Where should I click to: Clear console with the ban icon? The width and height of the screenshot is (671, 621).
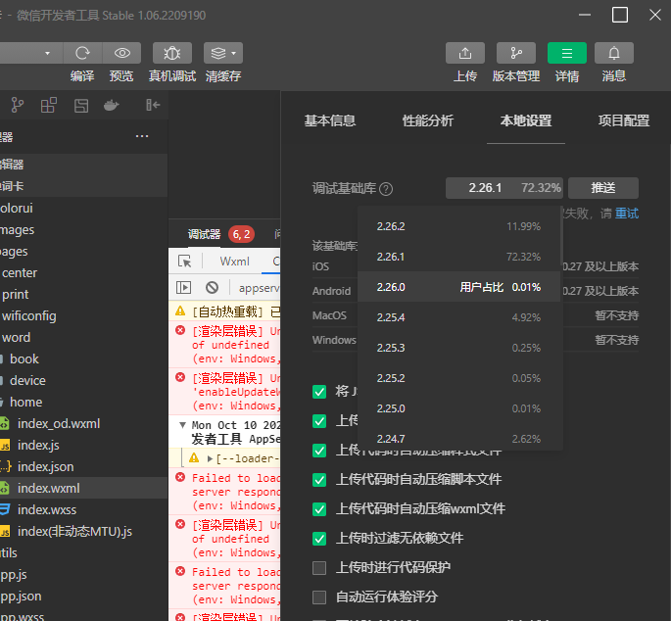point(212,287)
